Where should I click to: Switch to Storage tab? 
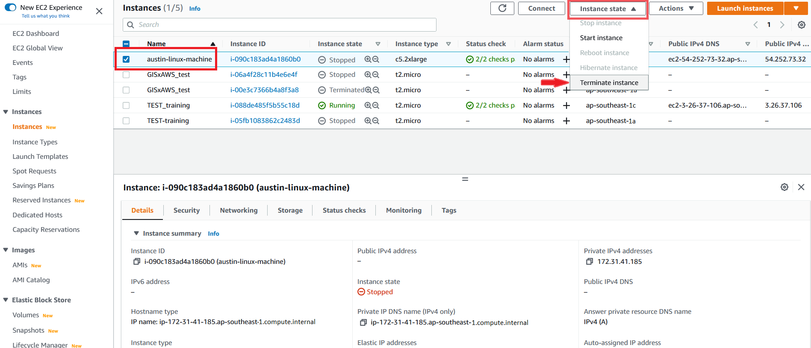click(x=290, y=211)
